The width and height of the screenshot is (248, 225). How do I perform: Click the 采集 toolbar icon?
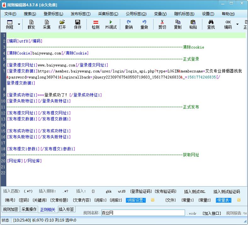pyautogui.click(x=47, y=24)
